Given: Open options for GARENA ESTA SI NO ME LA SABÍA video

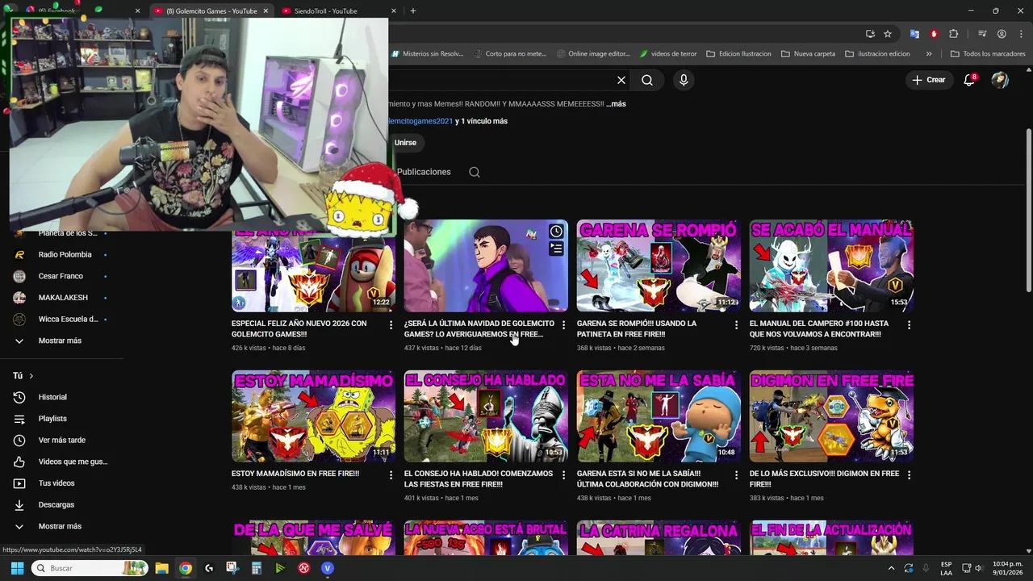Looking at the screenshot, I should click(x=735, y=475).
